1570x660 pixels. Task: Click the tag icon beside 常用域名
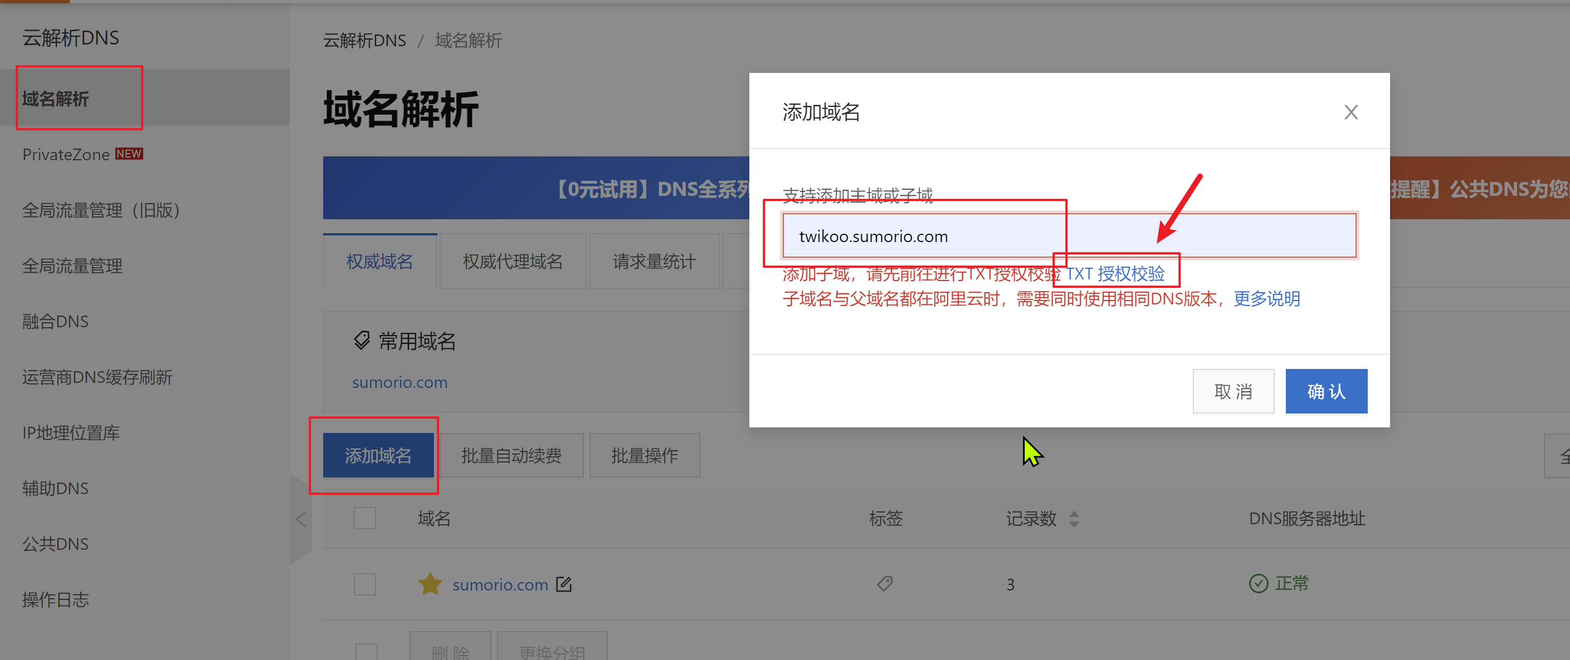pos(362,341)
